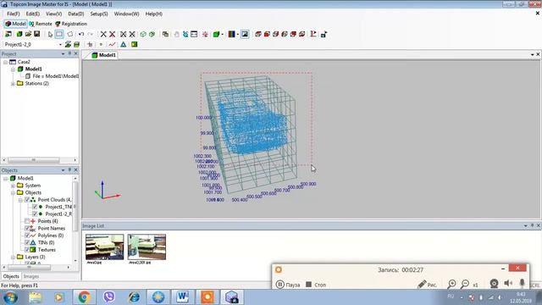Enable the Points (4) checkbox
Viewport: 542px width, 305px height.
click(27, 221)
